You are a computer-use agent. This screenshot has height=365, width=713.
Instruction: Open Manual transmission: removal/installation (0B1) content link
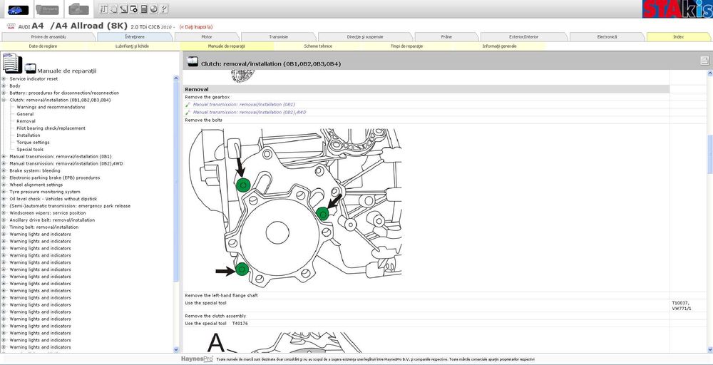coord(244,105)
